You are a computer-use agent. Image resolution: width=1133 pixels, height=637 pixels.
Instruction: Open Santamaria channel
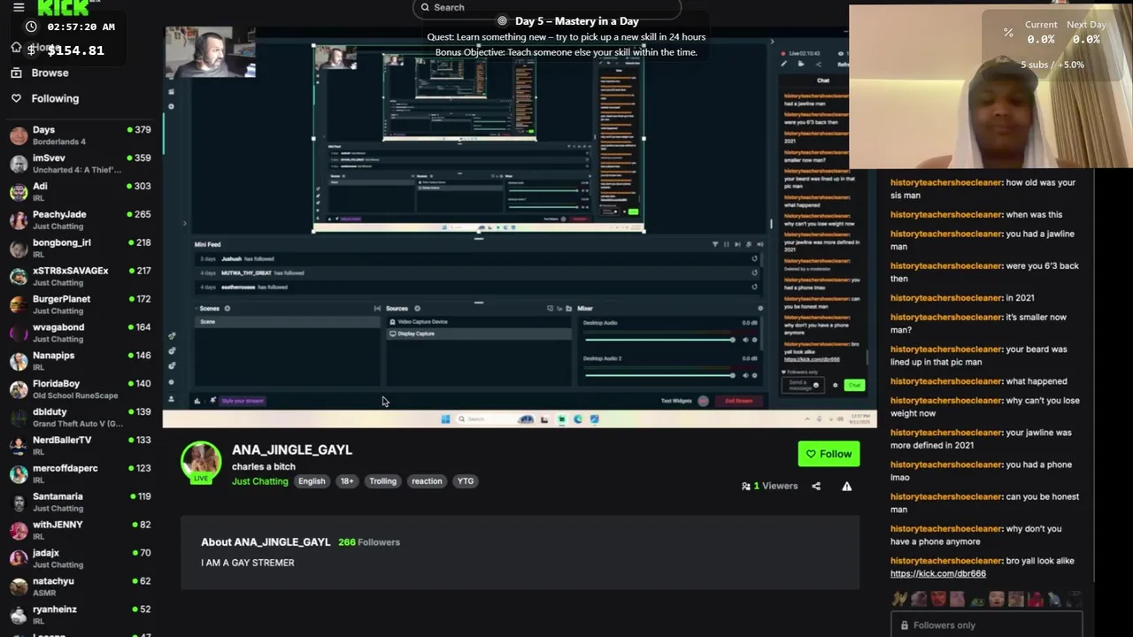(80, 503)
